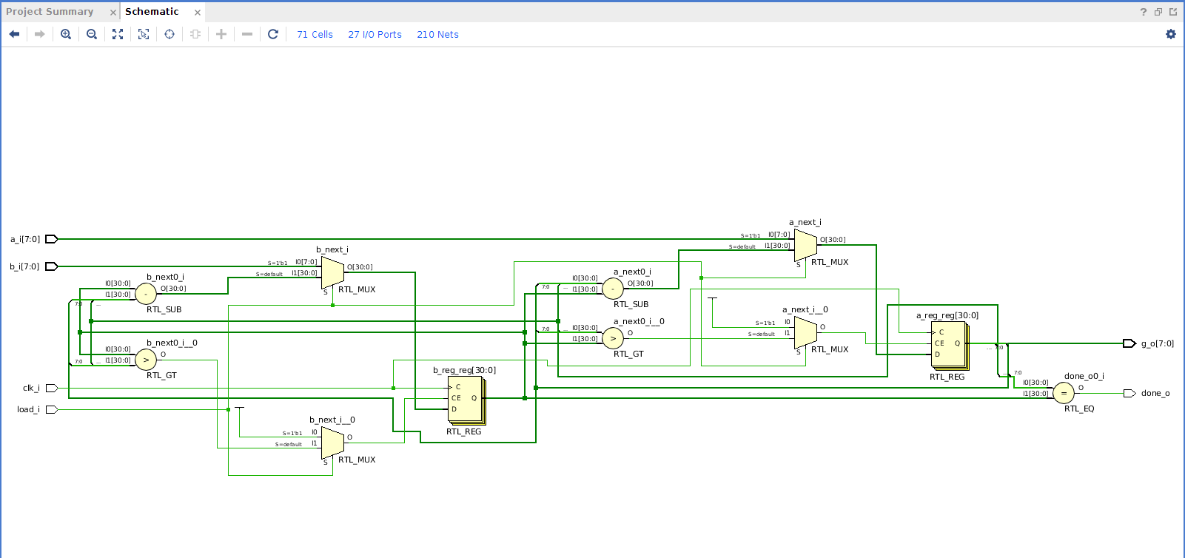The image size is (1185, 558).
Task: Open the 210 Nets link
Action: click(437, 35)
